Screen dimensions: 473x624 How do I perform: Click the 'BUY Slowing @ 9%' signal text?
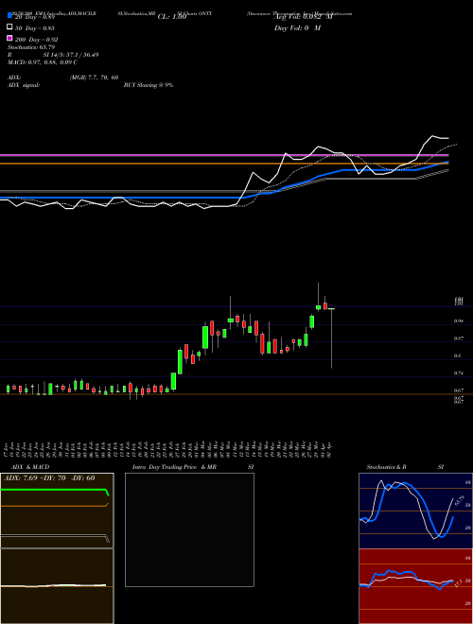coord(149,85)
